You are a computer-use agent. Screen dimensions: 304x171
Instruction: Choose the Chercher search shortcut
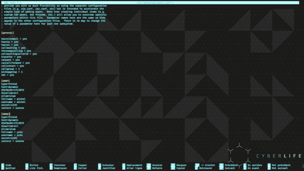coord(59,165)
